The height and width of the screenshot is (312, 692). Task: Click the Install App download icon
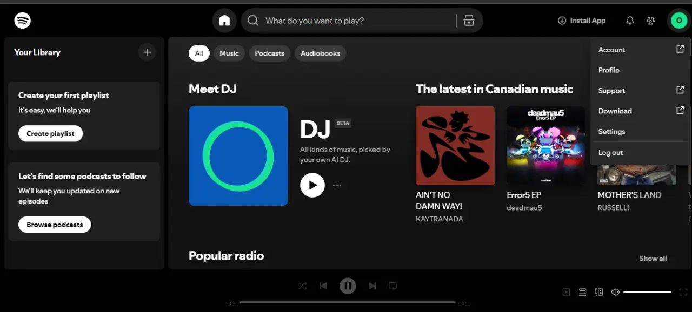click(562, 21)
